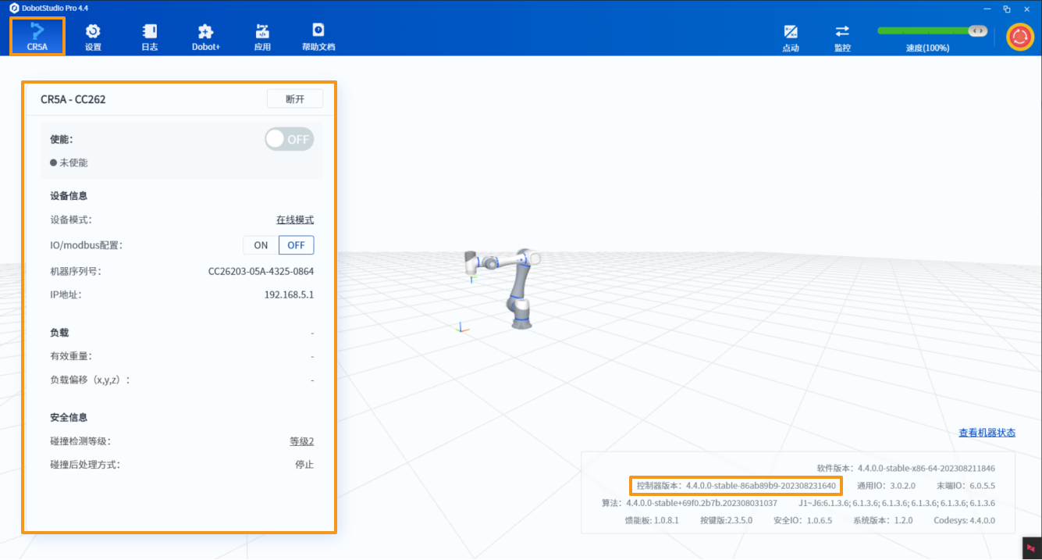Open the 查看机器状态 link
The height and width of the screenshot is (560, 1042).
click(x=987, y=433)
